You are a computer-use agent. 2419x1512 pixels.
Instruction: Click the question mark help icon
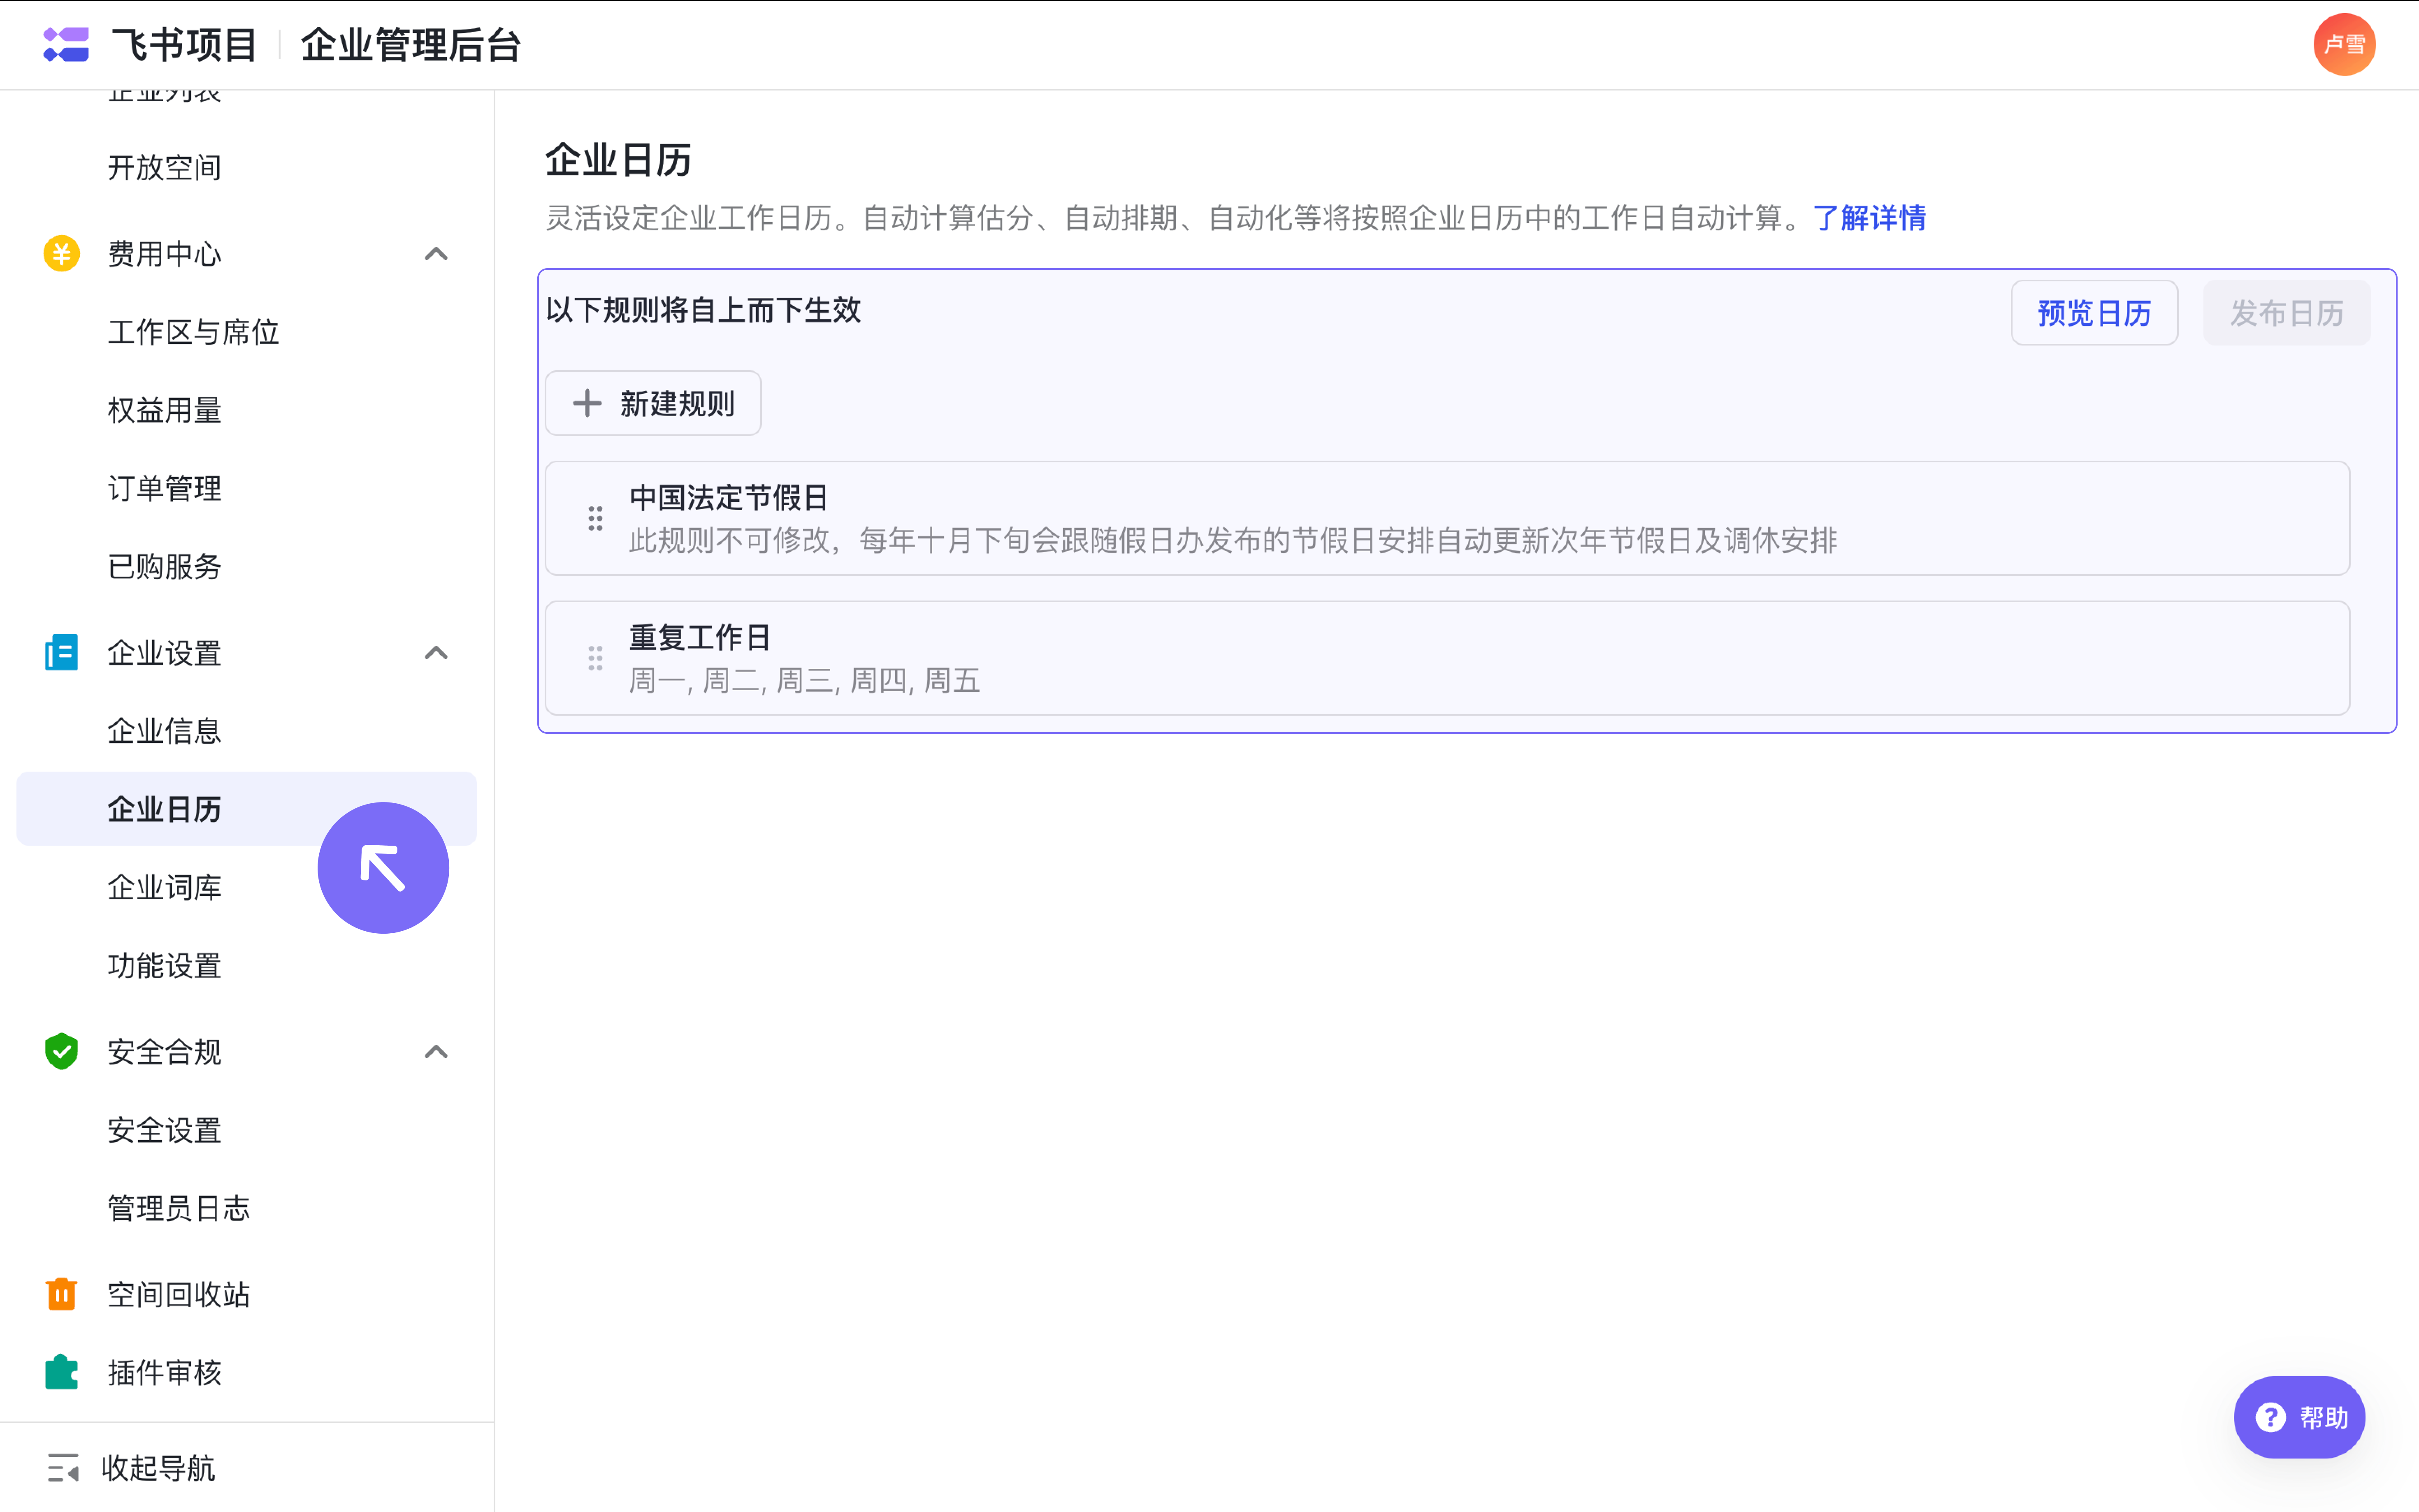(2270, 1417)
